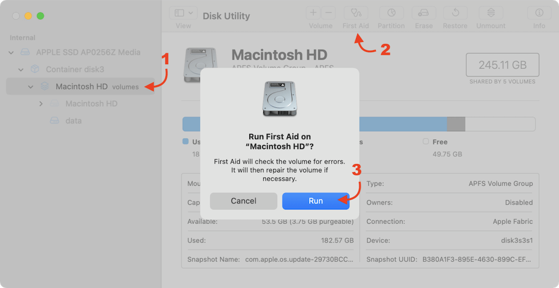
Task: Launch First Aid stethoscope icon
Action: [x=356, y=13]
